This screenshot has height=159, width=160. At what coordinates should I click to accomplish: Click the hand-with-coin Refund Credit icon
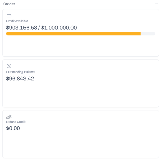9,117
